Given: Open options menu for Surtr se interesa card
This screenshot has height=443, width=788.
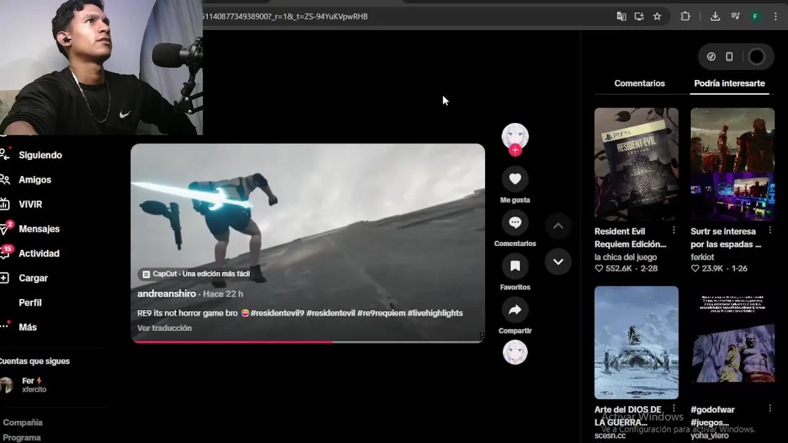Looking at the screenshot, I should [770, 230].
